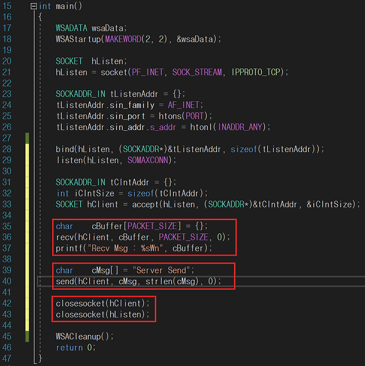Collapse the main() function block
365x366 pixels.
pyautogui.click(x=34, y=6)
